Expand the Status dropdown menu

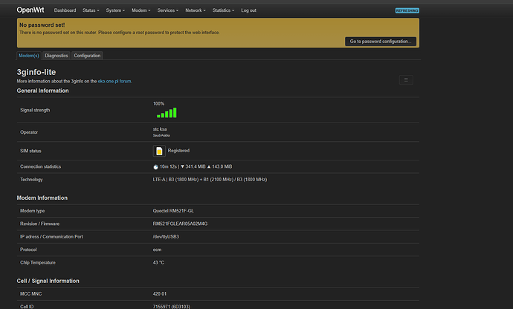91,10
